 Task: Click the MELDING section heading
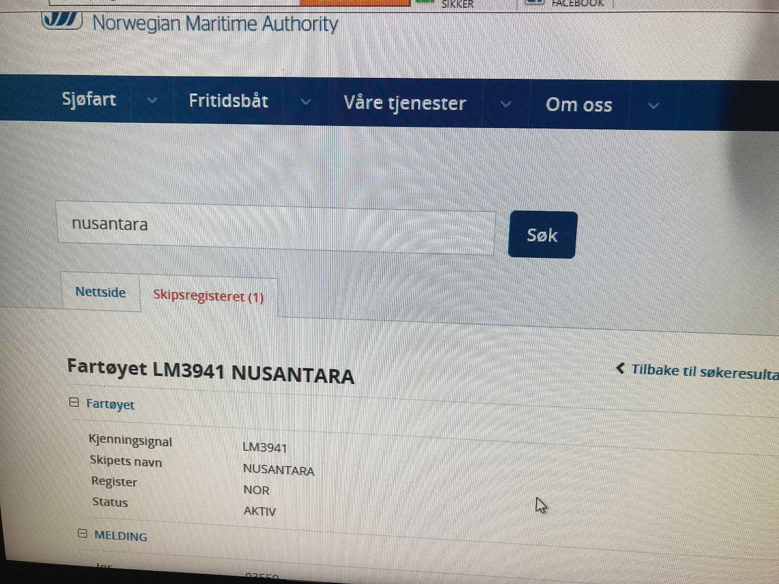click(x=121, y=536)
